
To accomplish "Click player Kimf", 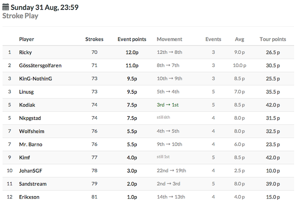I will click(24, 158).
